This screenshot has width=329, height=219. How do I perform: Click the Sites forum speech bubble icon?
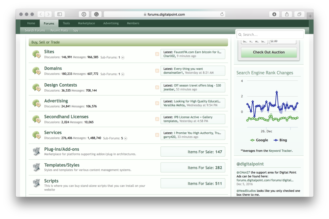tap(37, 54)
